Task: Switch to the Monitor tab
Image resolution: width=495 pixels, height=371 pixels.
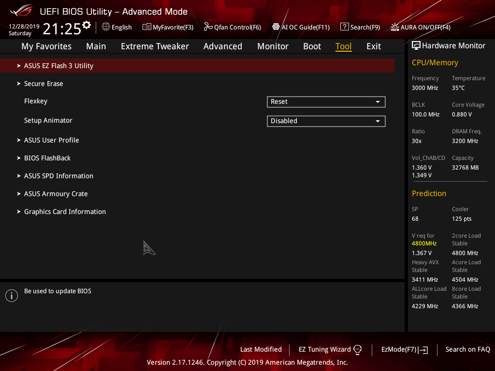Action: (x=273, y=46)
